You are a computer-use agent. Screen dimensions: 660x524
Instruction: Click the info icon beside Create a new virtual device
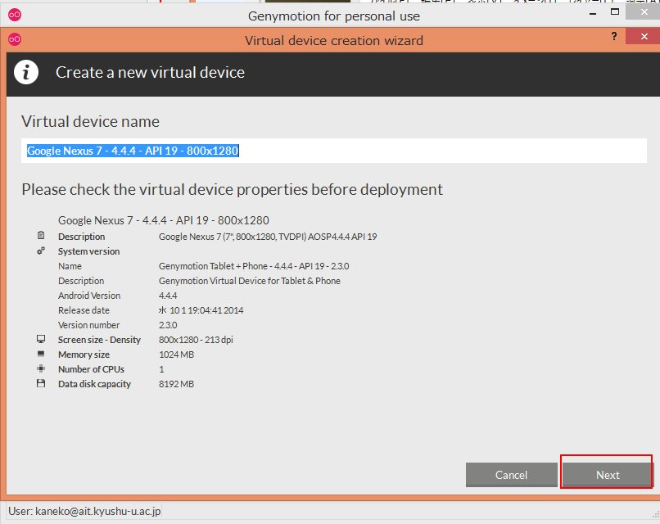26,72
